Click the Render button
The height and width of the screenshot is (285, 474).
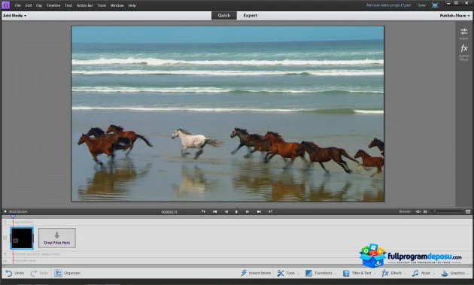tap(405, 211)
